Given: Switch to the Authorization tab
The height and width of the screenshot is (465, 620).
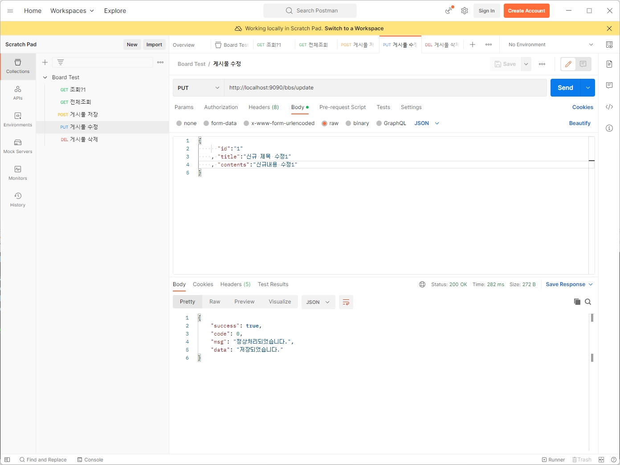Looking at the screenshot, I should [x=221, y=107].
